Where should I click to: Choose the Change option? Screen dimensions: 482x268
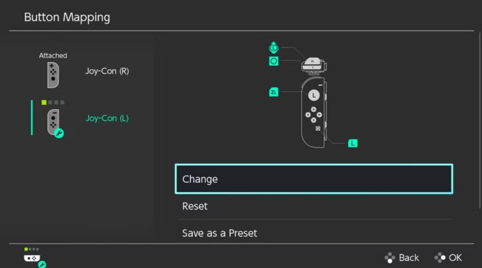(x=314, y=179)
